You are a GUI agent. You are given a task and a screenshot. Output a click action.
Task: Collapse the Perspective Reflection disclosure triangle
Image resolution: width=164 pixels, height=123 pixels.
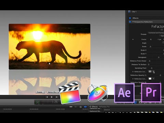point(133,22)
